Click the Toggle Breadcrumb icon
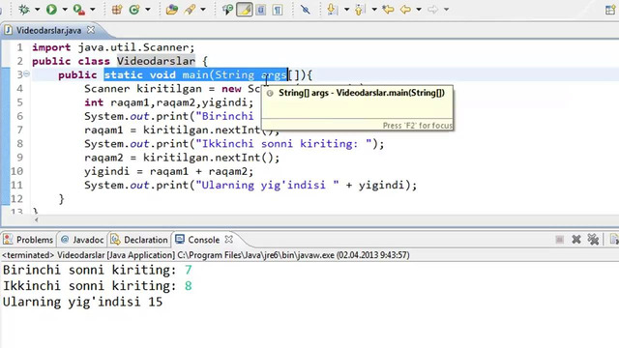This screenshot has height=348, width=619. (x=227, y=9)
